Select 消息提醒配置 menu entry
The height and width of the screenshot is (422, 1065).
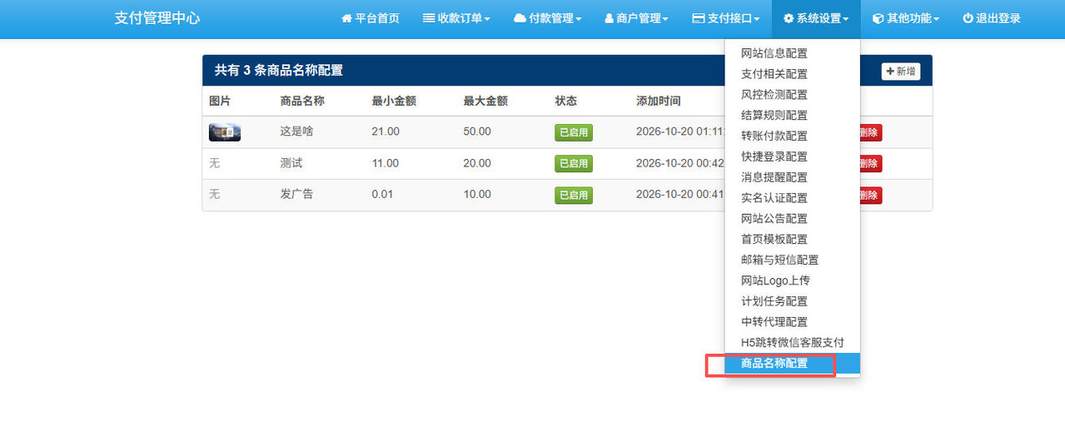pyautogui.click(x=792, y=177)
